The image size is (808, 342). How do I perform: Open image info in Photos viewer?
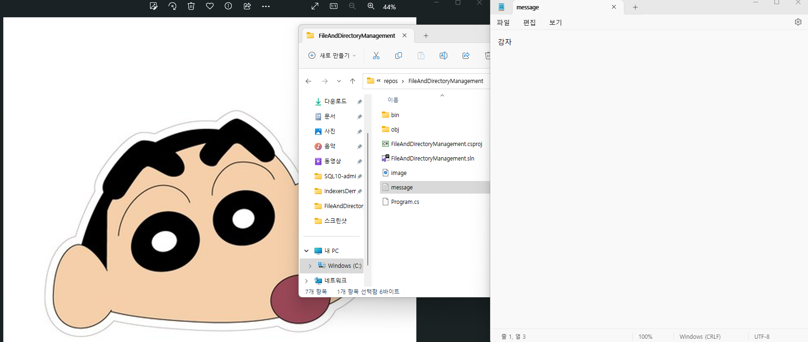[228, 6]
